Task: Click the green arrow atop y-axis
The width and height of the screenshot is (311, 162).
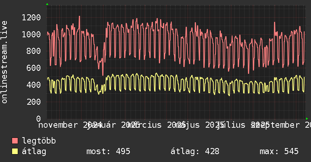Action: [x=47, y=4]
